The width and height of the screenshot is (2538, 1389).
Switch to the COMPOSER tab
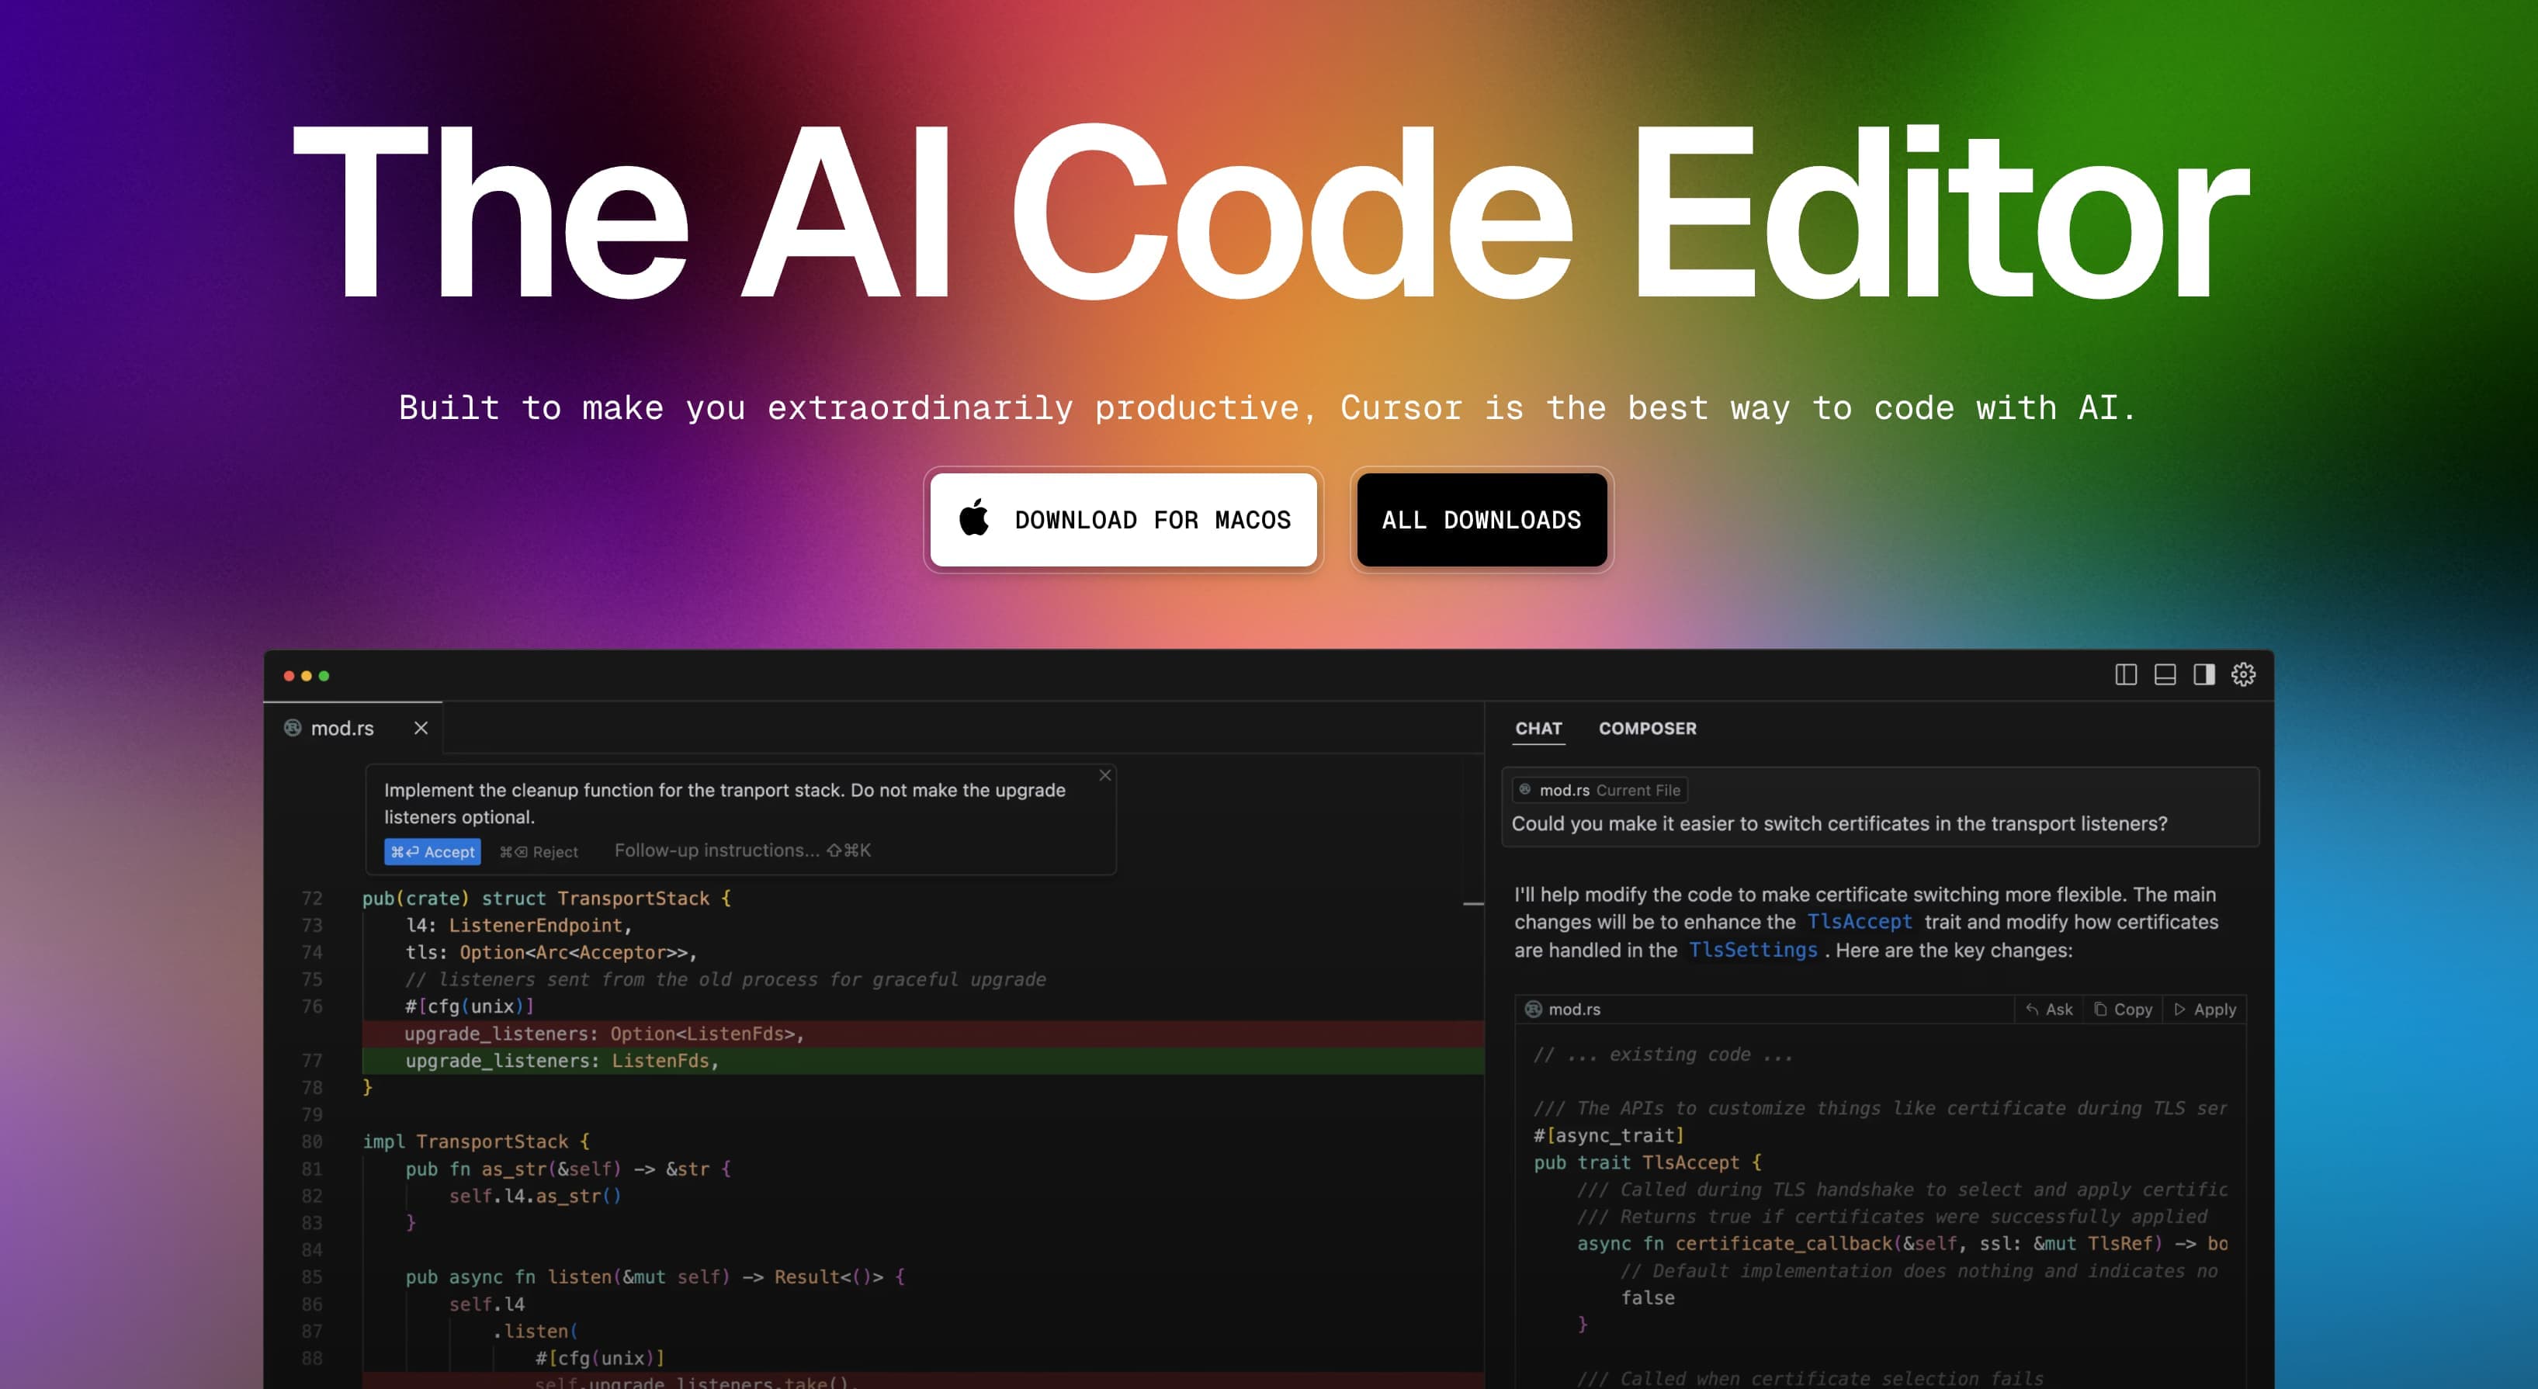[1647, 728]
